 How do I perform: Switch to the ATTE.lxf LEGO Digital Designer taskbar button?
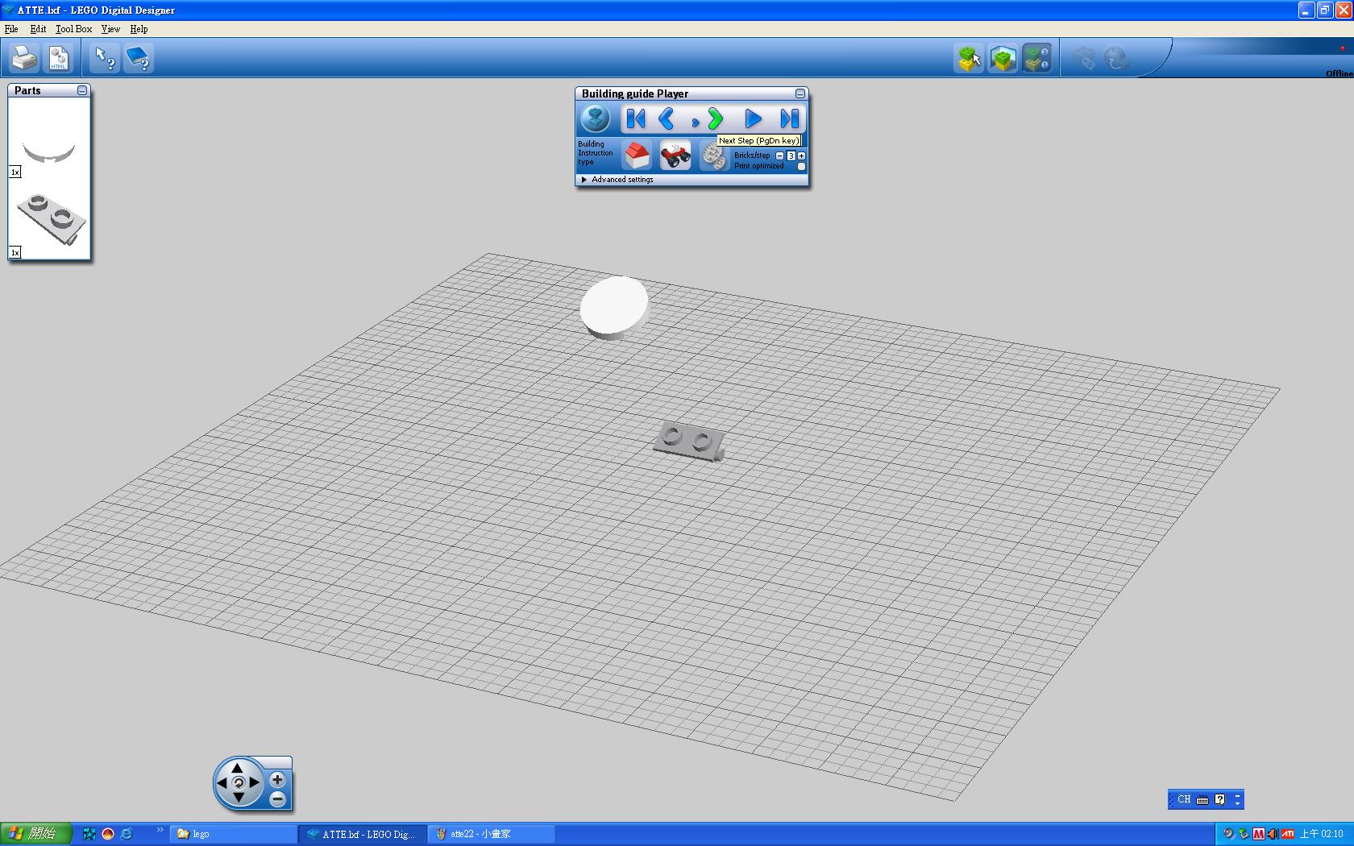coord(361,834)
